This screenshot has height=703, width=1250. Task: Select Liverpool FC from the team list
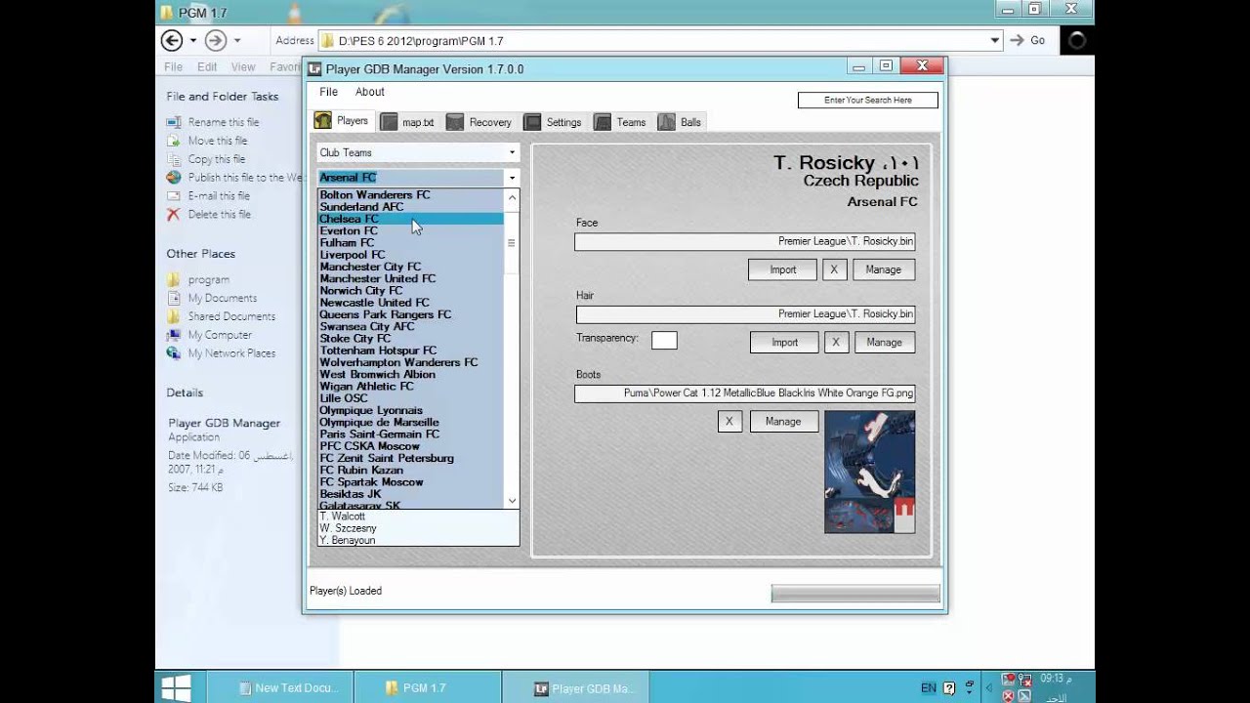[410, 255]
